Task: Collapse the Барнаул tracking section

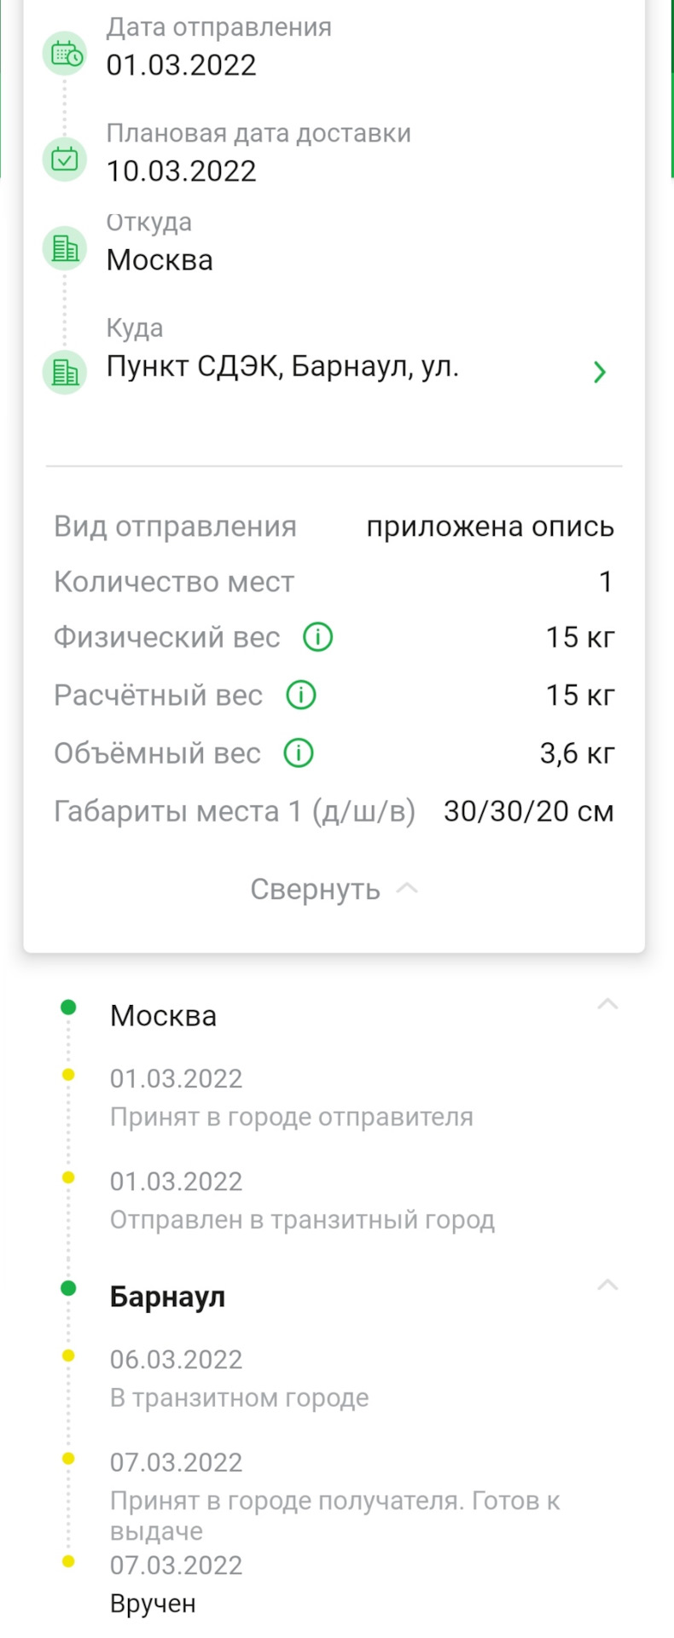Action: point(607,1285)
